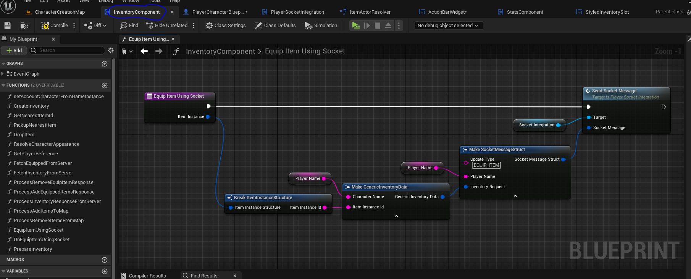Open My Blueprint settings gear

(x=111, y=50)
